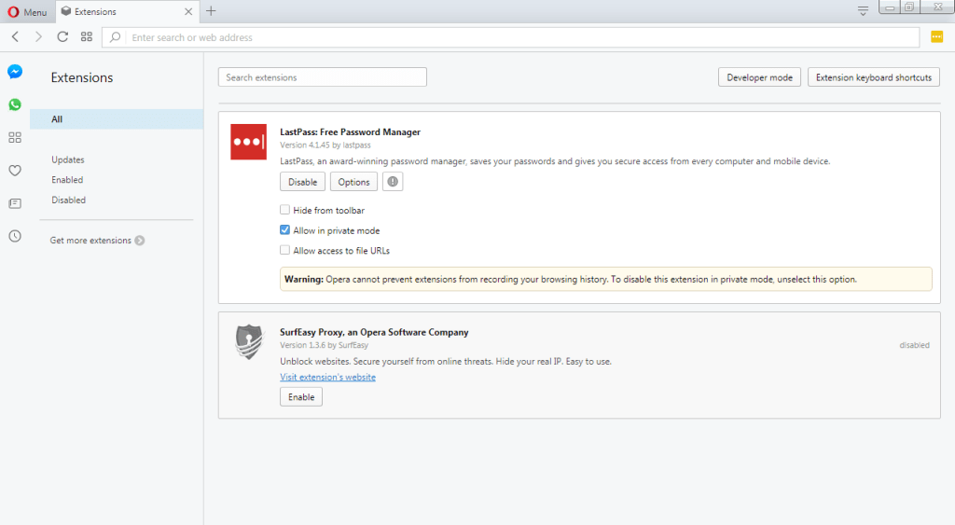Show extension Updates
Viewport: 955px width, 525px height.
(x=67, y=159)
